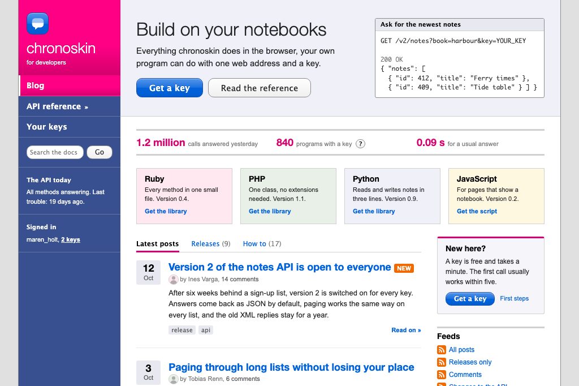This screenshot has height=386, width=579.
Task: Click the GET /v2/notes request line
Action: point(453,41)
